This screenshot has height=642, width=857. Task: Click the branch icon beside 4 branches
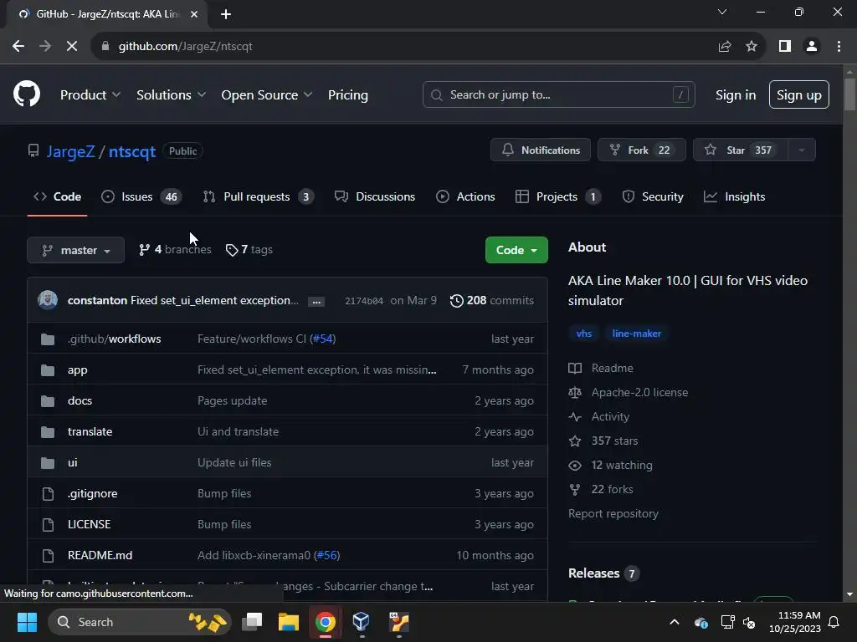click(x=144, y=250)
